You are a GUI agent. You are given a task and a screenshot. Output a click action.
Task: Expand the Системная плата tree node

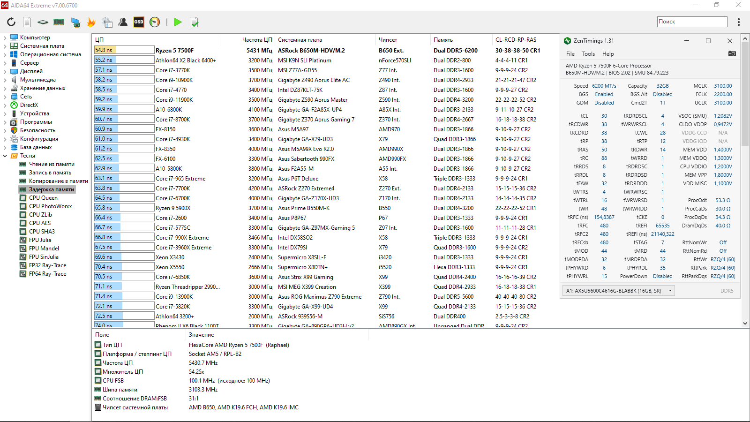pyautogui.click(x=5, y=46)
